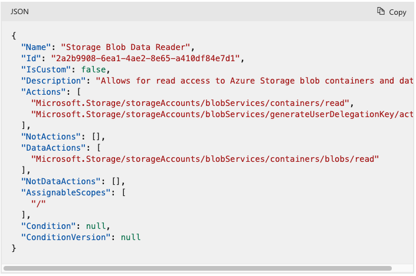Click the containers/read action string
Screen dimensions: 416x276
[190, 103]
